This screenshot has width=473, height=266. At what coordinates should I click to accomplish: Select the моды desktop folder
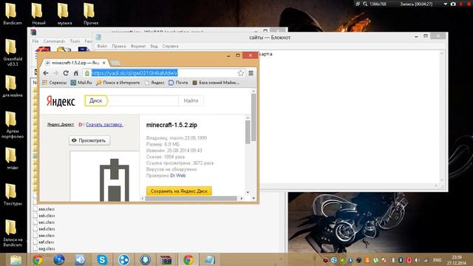coord(13,159)
